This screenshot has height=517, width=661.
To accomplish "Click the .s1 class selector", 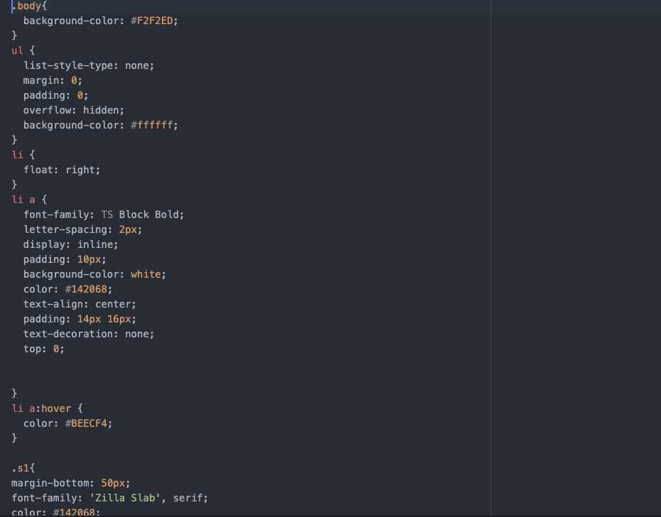I will (x=20, y=468).
